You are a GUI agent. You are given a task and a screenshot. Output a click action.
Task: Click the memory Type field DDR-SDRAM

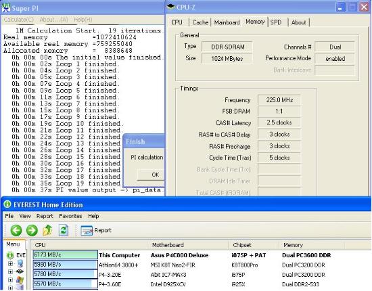coord(227,47)
